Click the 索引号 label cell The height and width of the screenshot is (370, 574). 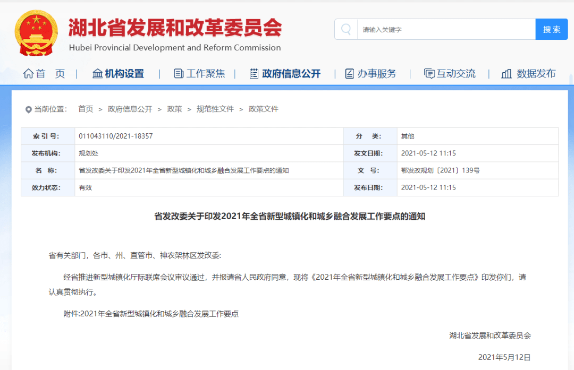48,136
